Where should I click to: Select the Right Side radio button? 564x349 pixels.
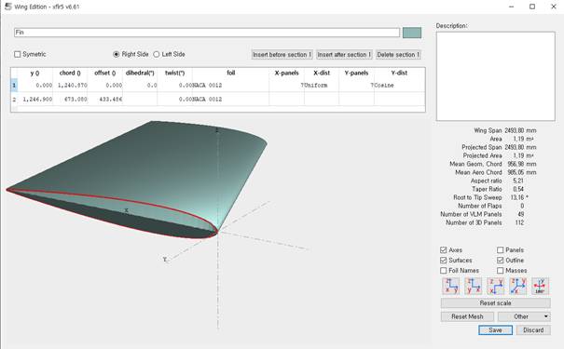click(117, 54)
